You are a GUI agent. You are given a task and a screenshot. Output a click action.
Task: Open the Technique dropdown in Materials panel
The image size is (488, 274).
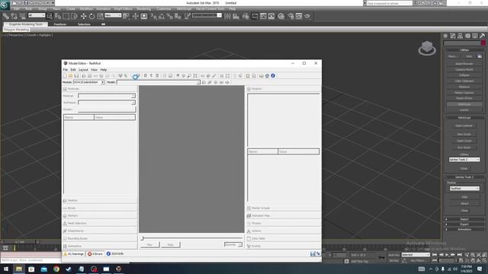click(107, 103)
